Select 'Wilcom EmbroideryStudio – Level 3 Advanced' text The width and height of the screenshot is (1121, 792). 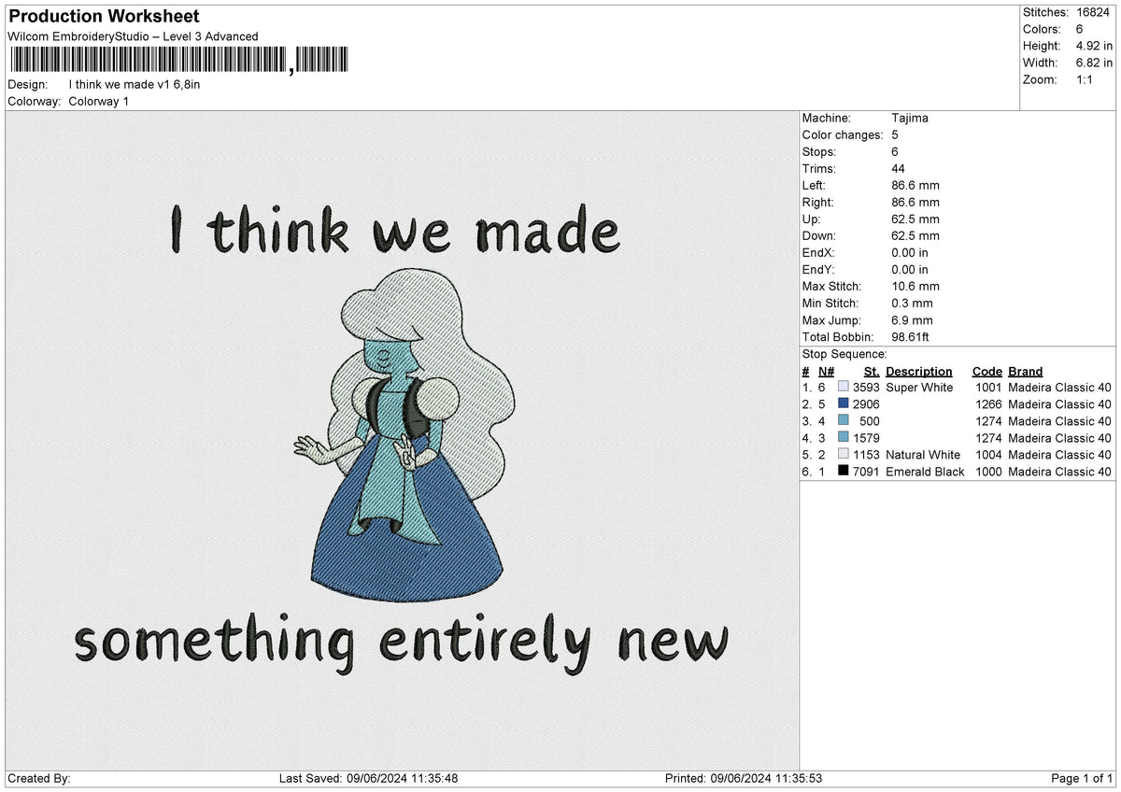(x=133, y=36)
